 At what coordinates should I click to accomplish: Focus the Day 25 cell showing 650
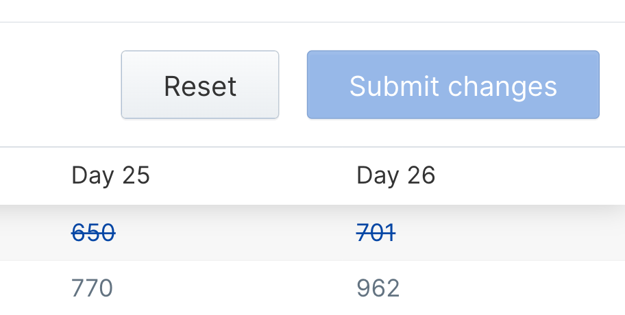(x=94, y=233)
